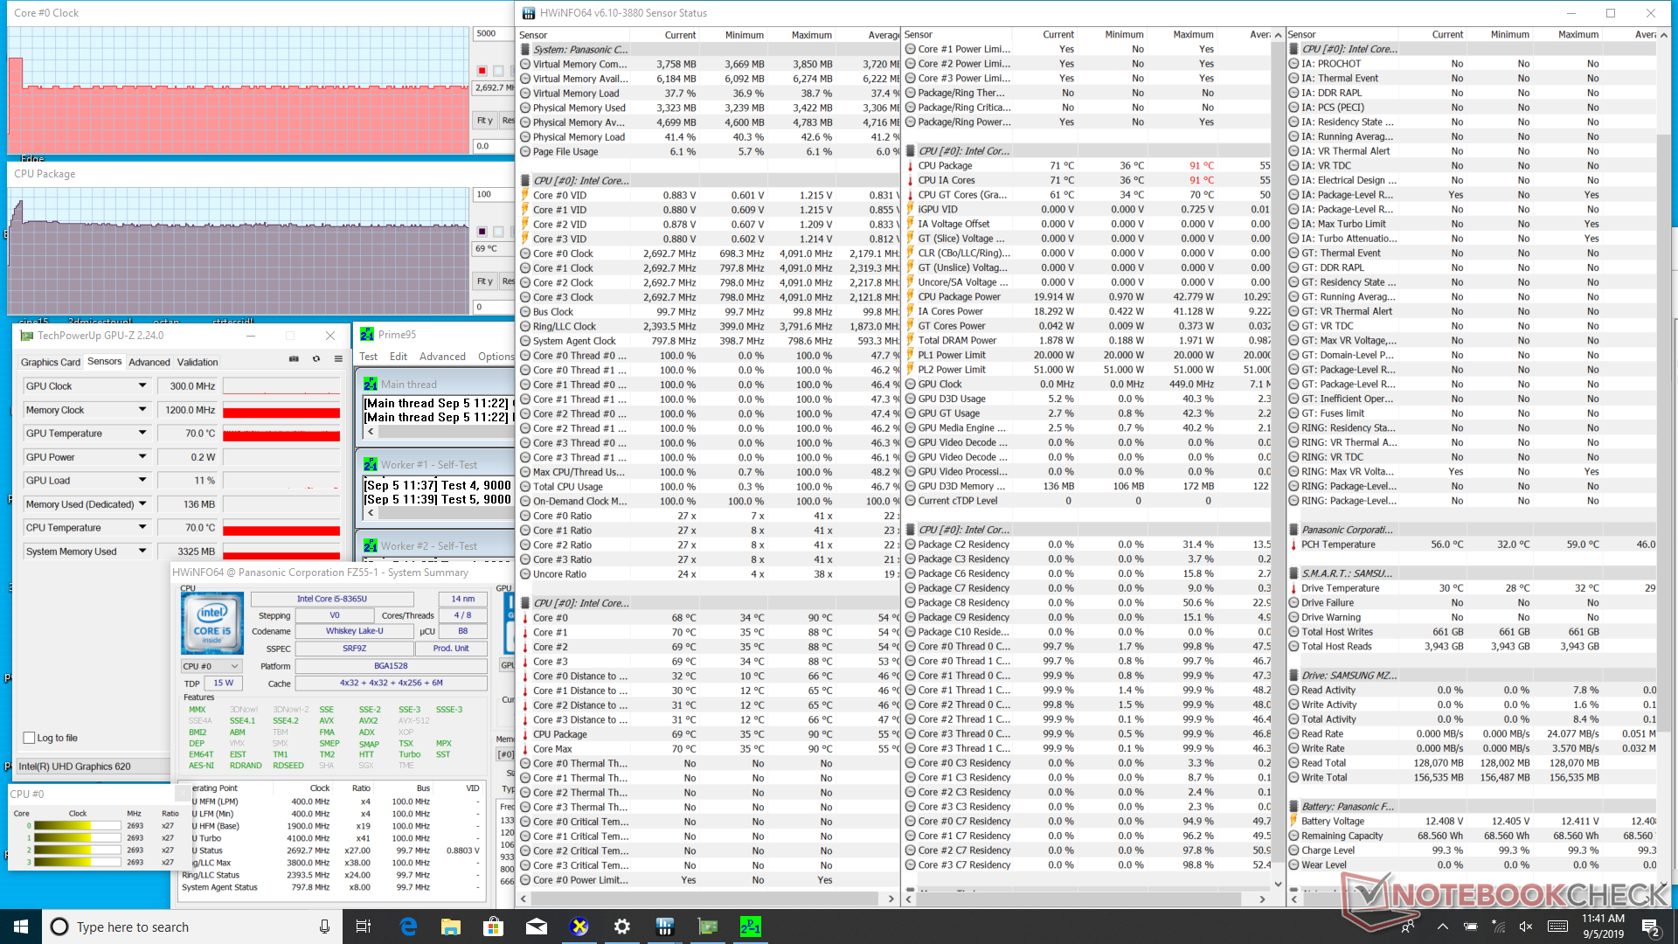Click the Prime95 taskbar icon
Image resolution: width=1678 pixels, height=944 pixels.
pyautogui.click(x=750, y=927)
